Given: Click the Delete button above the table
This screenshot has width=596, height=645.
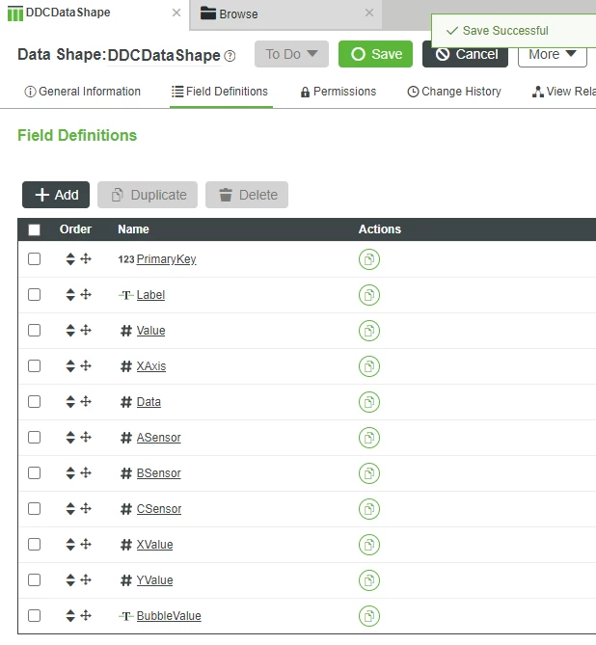Looking at the screenshot, I should (x=247, y=195).
